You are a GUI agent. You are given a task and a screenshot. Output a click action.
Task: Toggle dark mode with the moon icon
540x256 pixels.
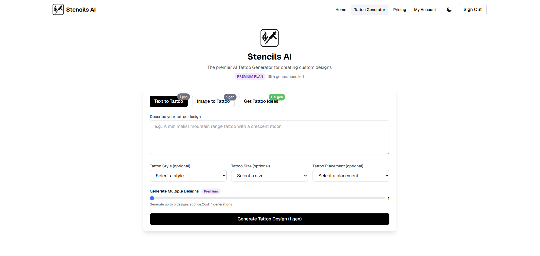[449, 10]
